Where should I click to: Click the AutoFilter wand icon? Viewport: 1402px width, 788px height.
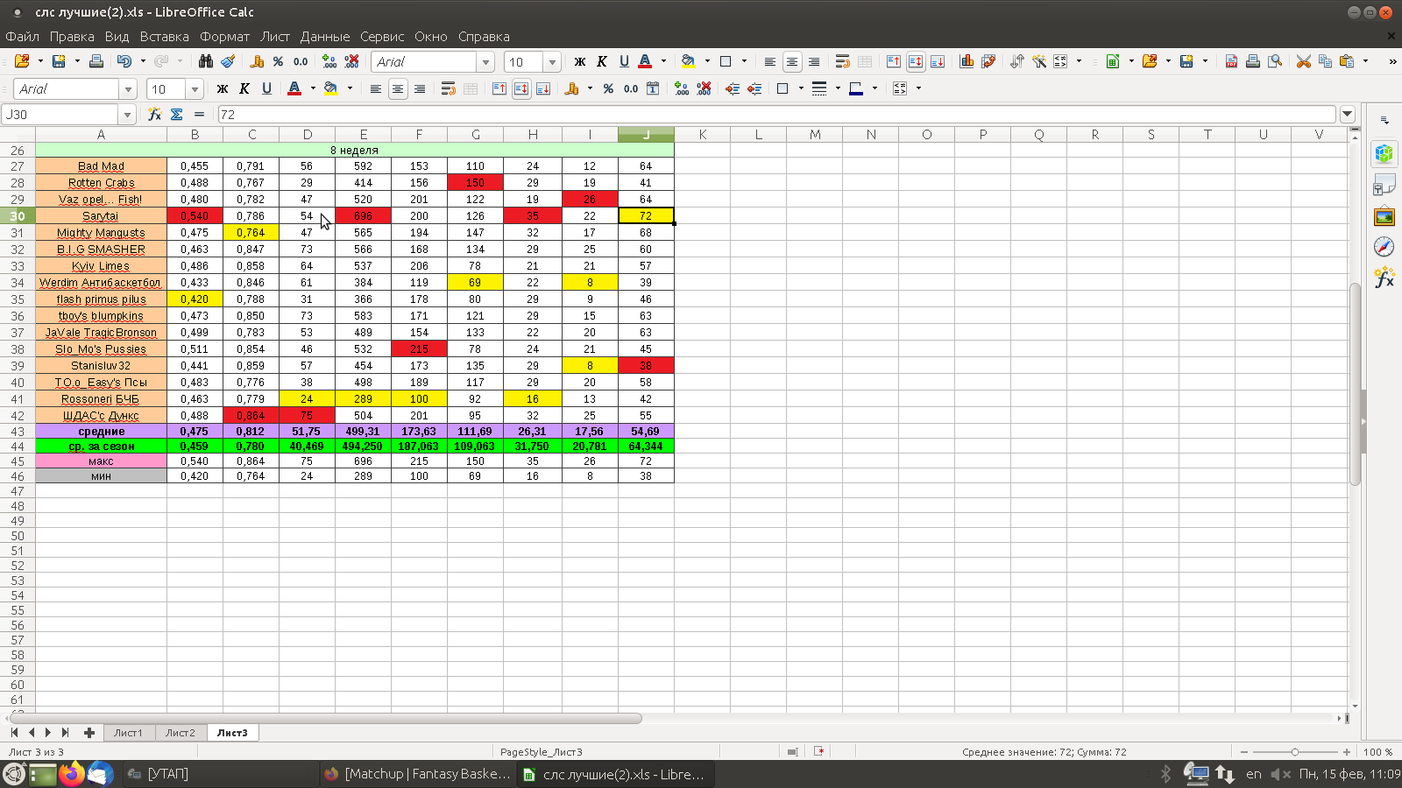(1038, 61)
